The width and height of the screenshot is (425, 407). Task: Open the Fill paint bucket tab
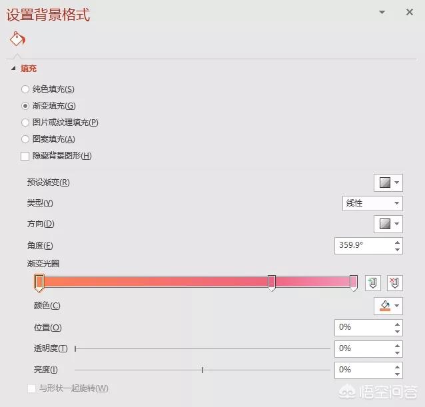(17, 39)
